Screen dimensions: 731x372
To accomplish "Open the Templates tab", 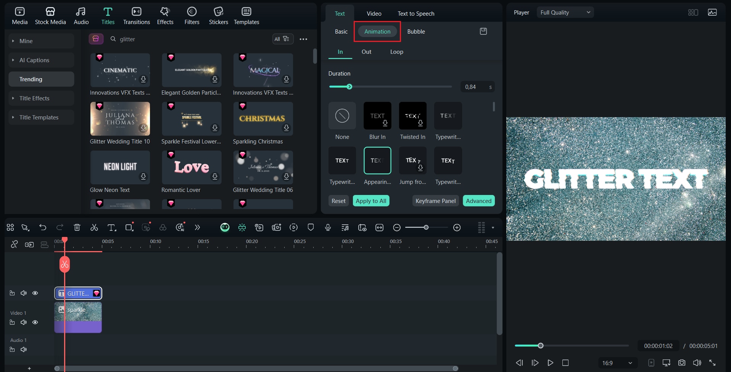I will (246, 16).
